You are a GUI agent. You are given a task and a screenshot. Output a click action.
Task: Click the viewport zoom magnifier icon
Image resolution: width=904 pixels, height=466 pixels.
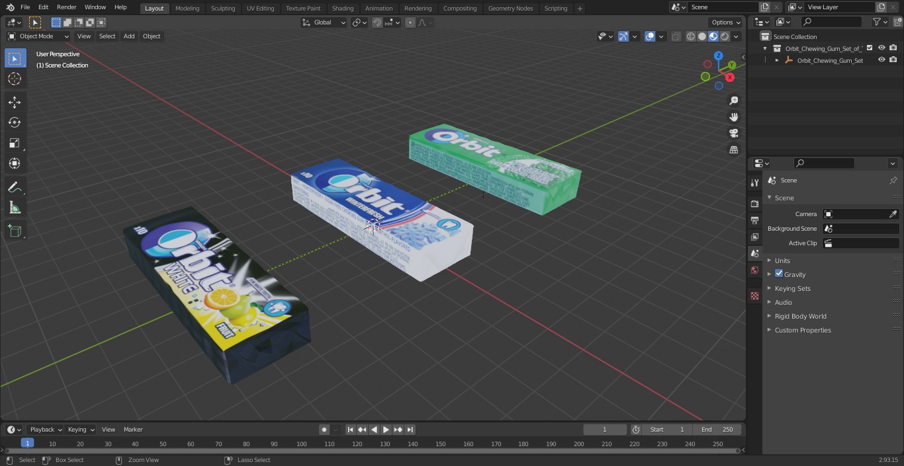tap(734, 100)
